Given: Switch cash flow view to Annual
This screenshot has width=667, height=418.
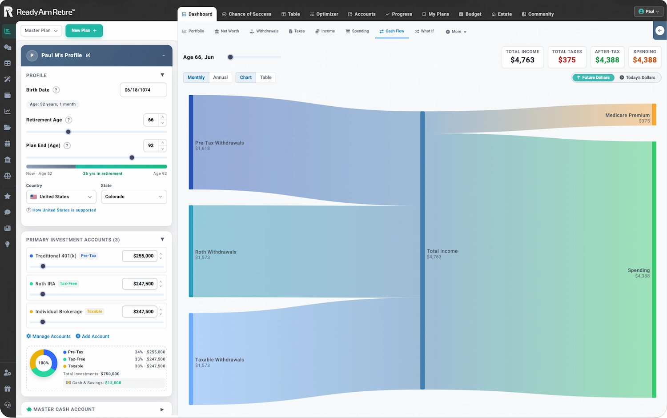Looking at the screenshot, I should point(221,77).
